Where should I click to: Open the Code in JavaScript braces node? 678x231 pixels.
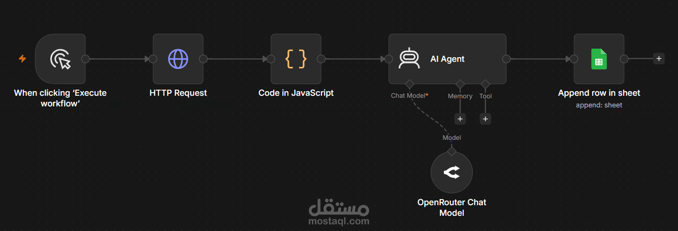(296, 59)
